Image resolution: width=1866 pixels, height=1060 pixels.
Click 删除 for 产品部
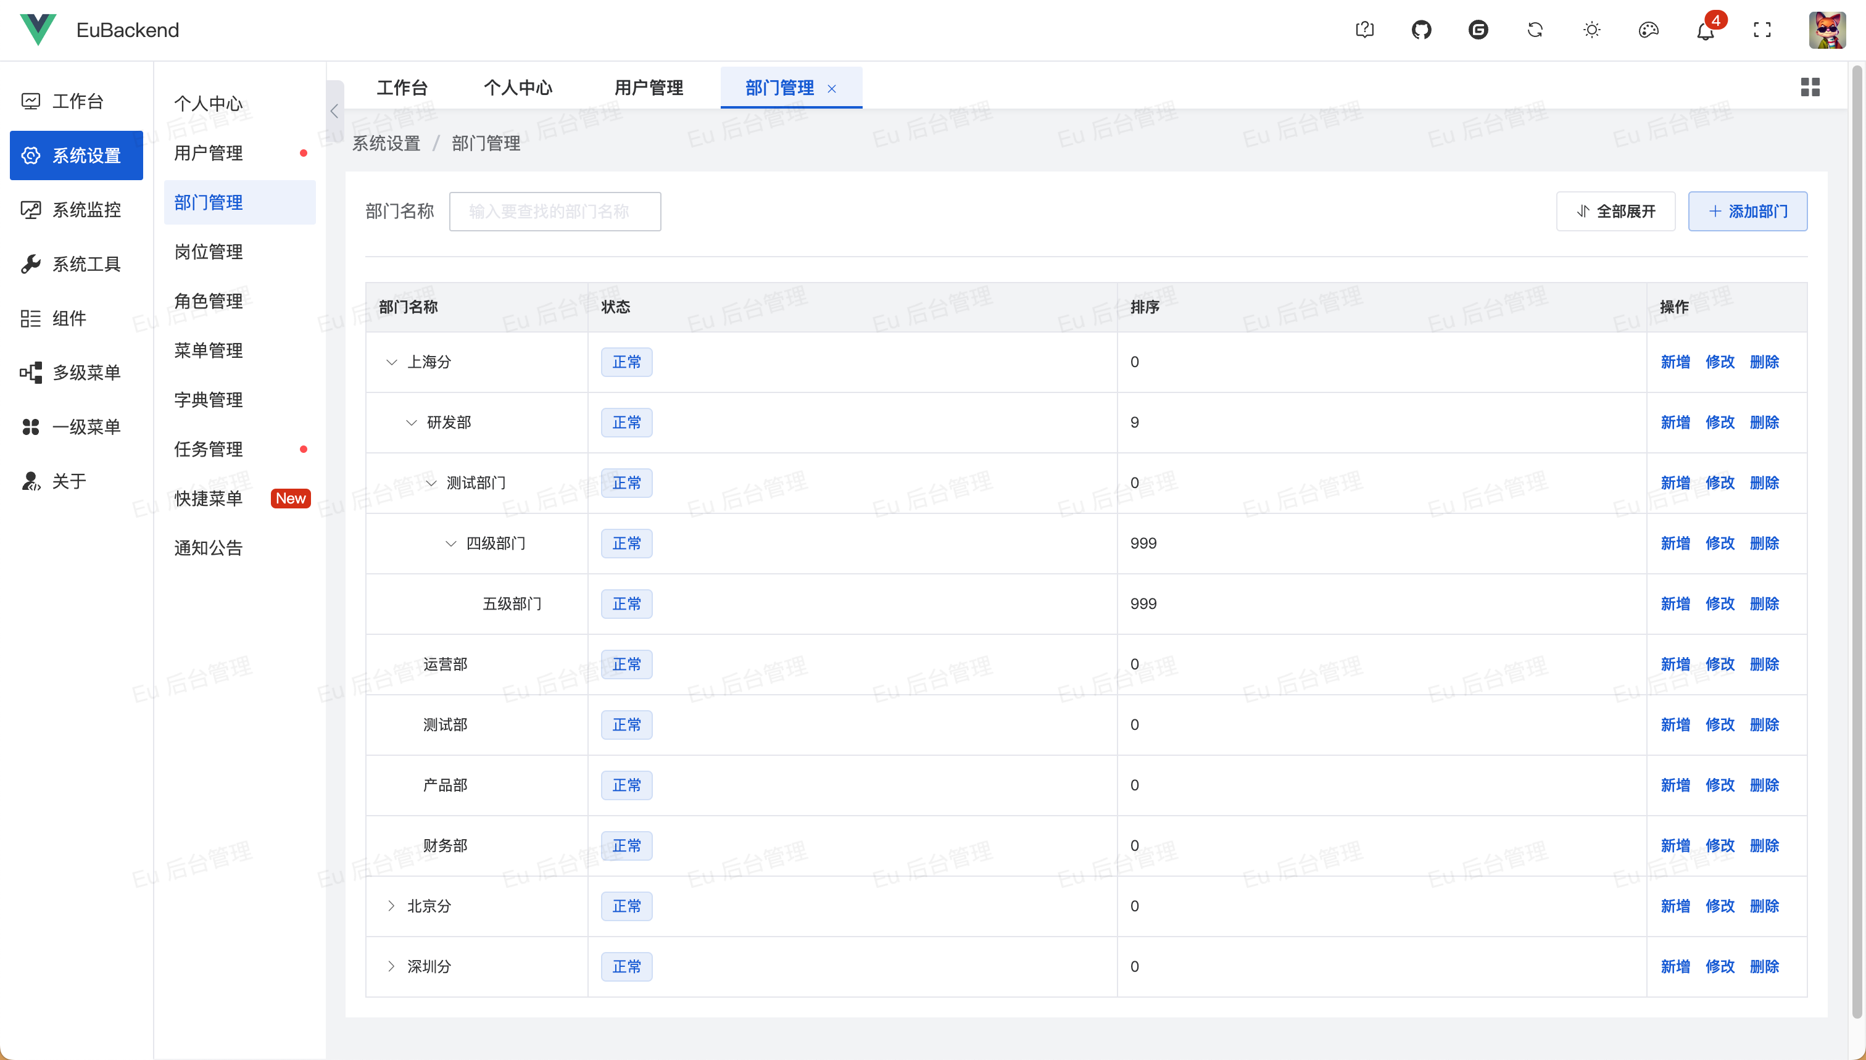click(x=1764, y=785)
